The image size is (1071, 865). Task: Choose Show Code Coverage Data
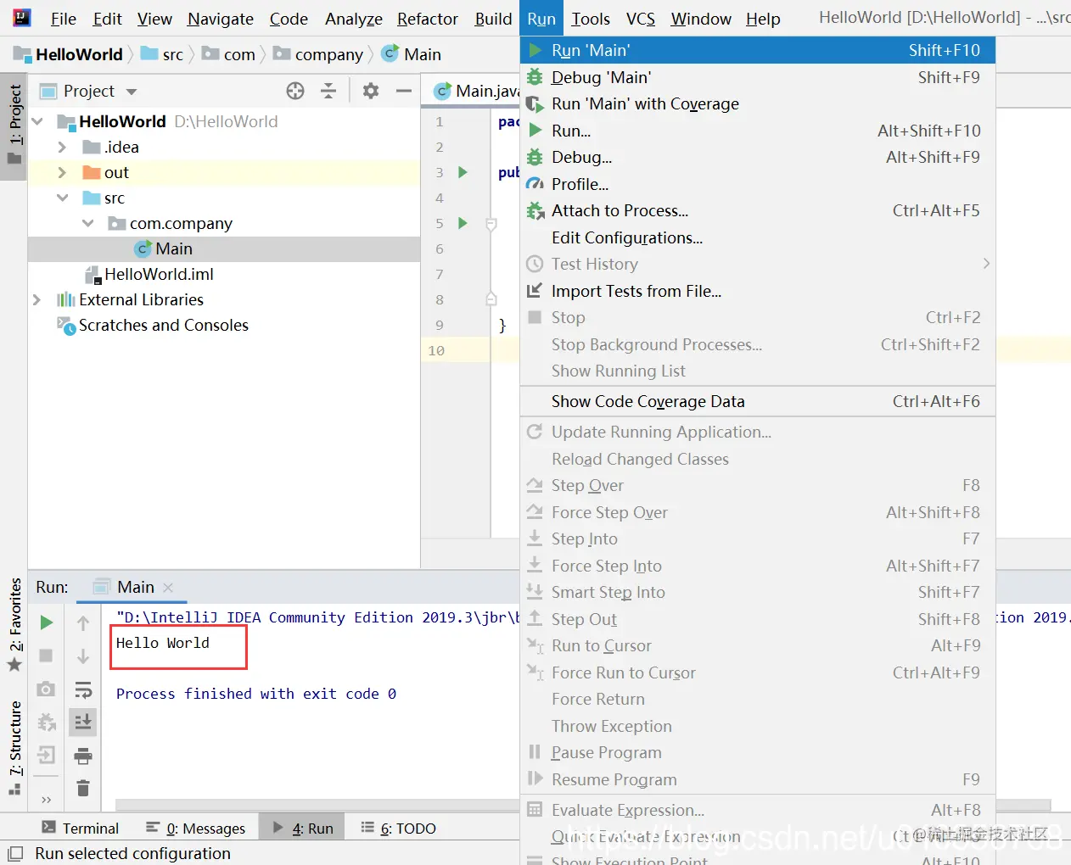[x=757, y=401]
